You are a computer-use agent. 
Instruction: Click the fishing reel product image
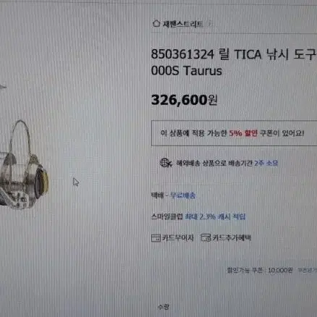[x=24, y=165]
